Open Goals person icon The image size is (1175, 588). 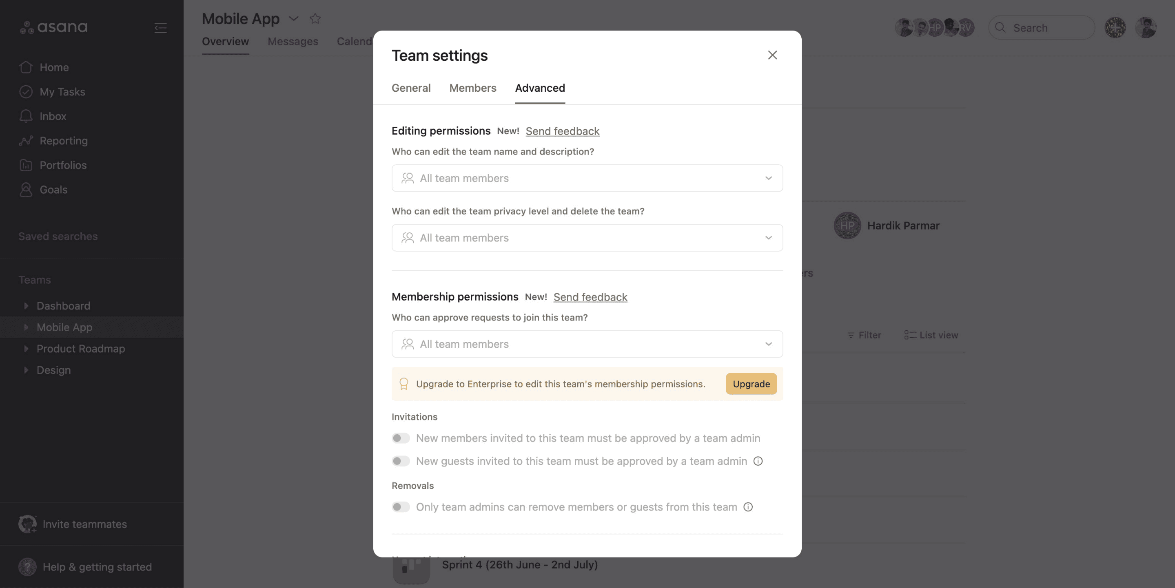click(26, 190)
